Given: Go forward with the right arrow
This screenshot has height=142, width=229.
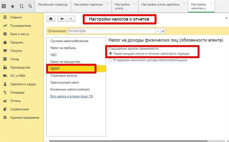Looking at the screenshot, I should 70,19.
